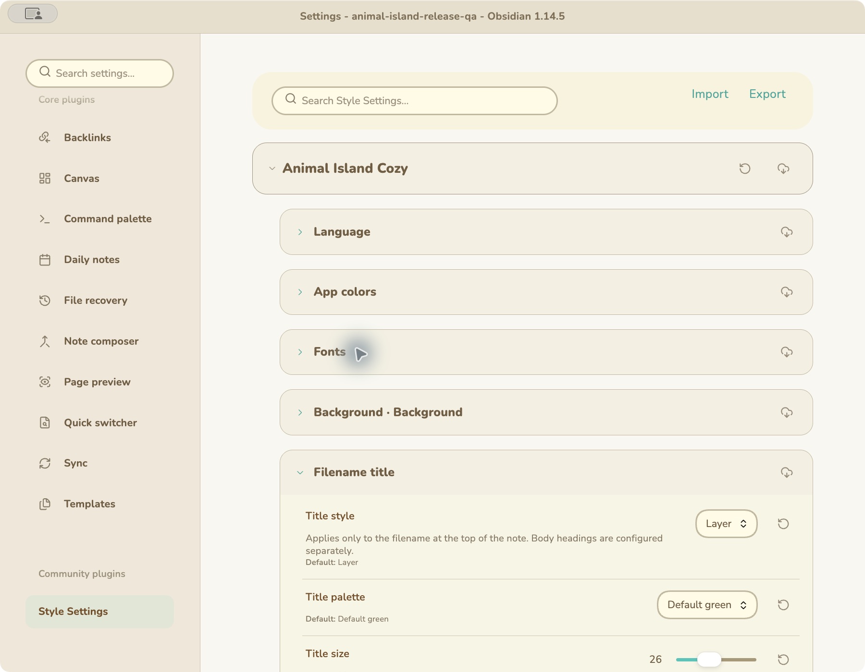The image size is (865, 672).
Task: Click the Templates copy icon
Action: (45, 504)
